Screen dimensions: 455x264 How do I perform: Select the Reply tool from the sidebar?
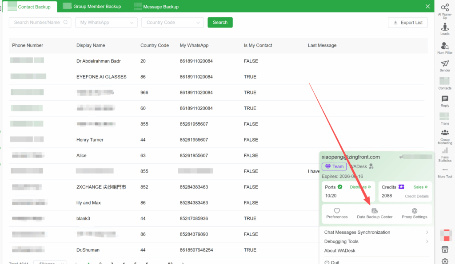[445, 101]
